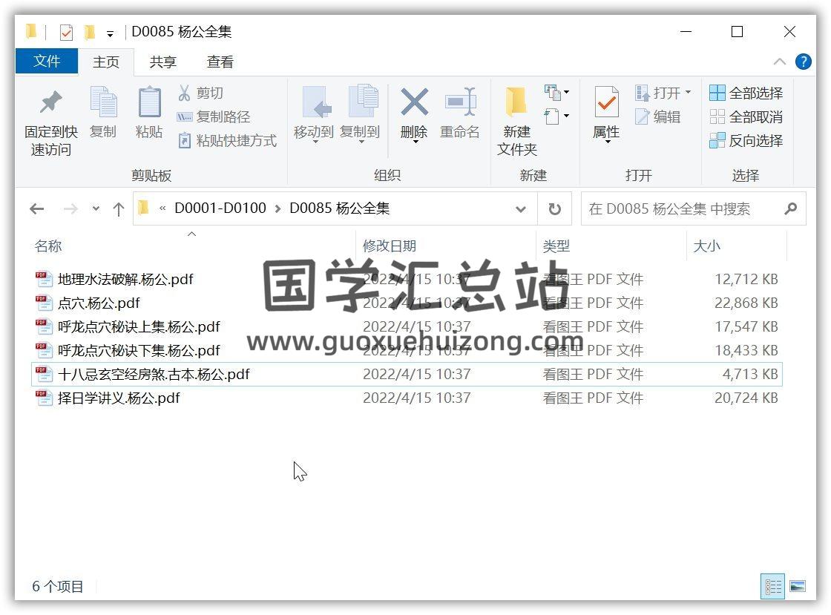Click the Rename (重命名) icon
Image resolution: width=831 pixels, height=615 pixels.
point(460,101)
